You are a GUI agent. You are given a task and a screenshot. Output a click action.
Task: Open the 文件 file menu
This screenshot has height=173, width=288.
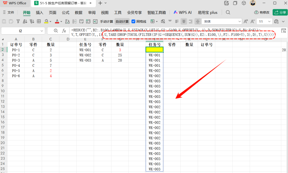coord(8,12)
